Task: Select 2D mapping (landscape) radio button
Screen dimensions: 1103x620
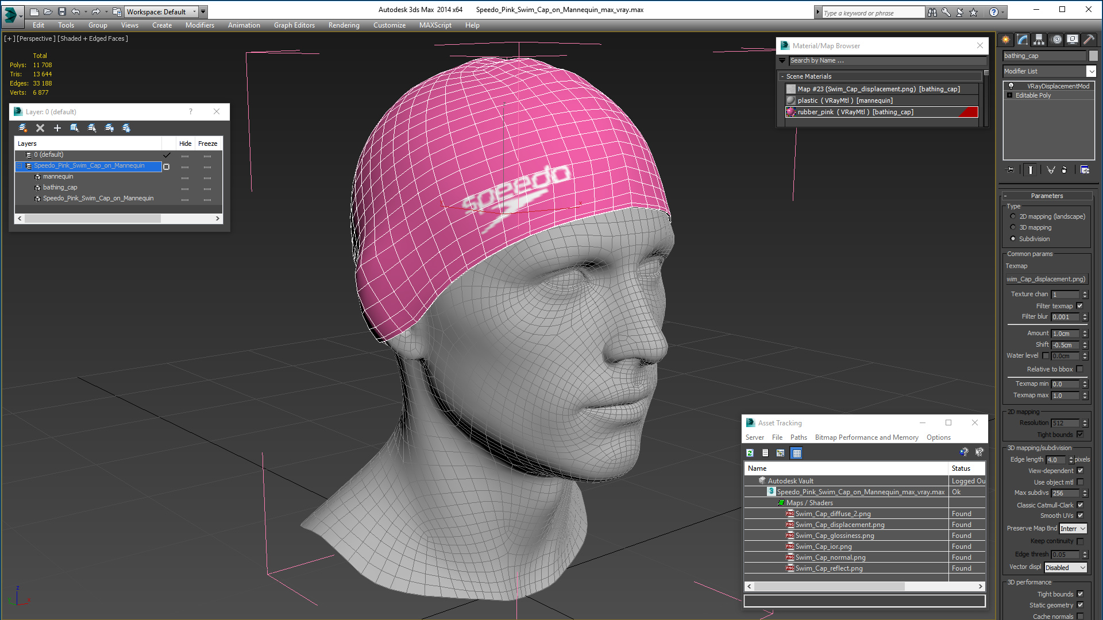Action: coord(1013,216)
